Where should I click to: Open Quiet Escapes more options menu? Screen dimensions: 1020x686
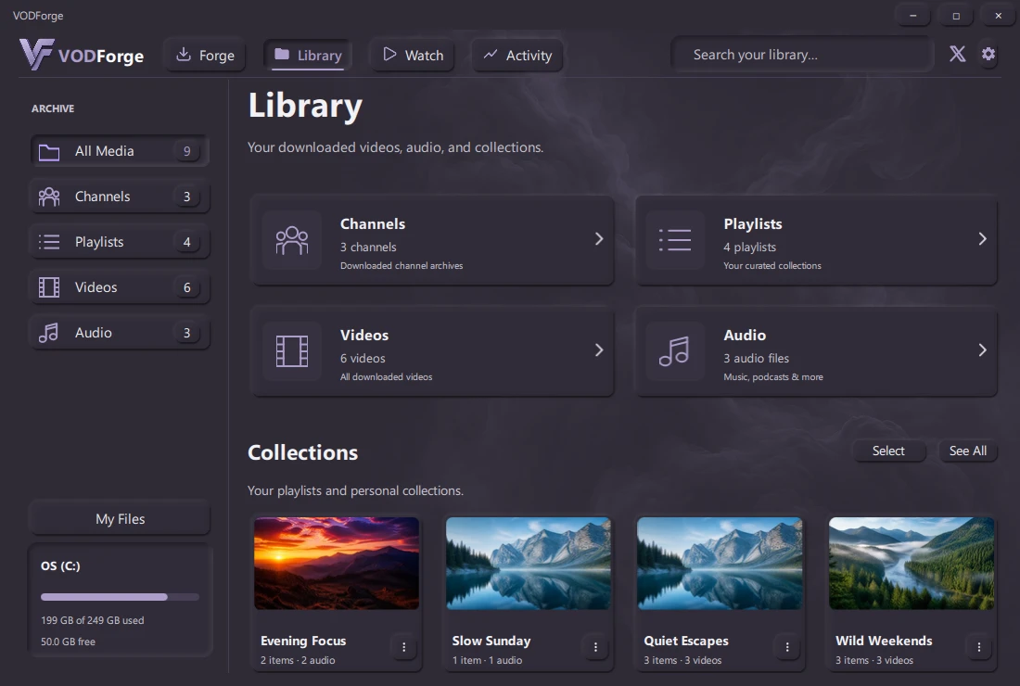point(787,647)
